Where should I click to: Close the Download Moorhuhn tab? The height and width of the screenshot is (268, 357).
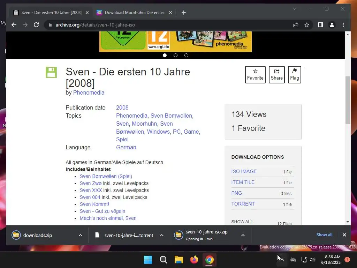(170, 13)
